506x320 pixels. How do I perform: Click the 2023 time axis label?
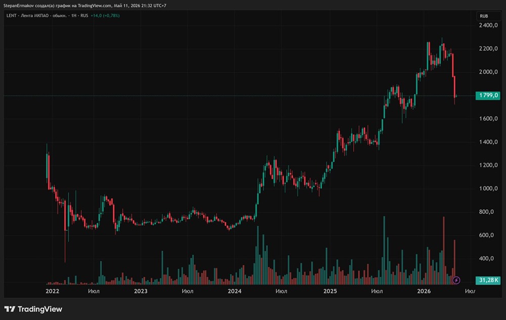141,291
